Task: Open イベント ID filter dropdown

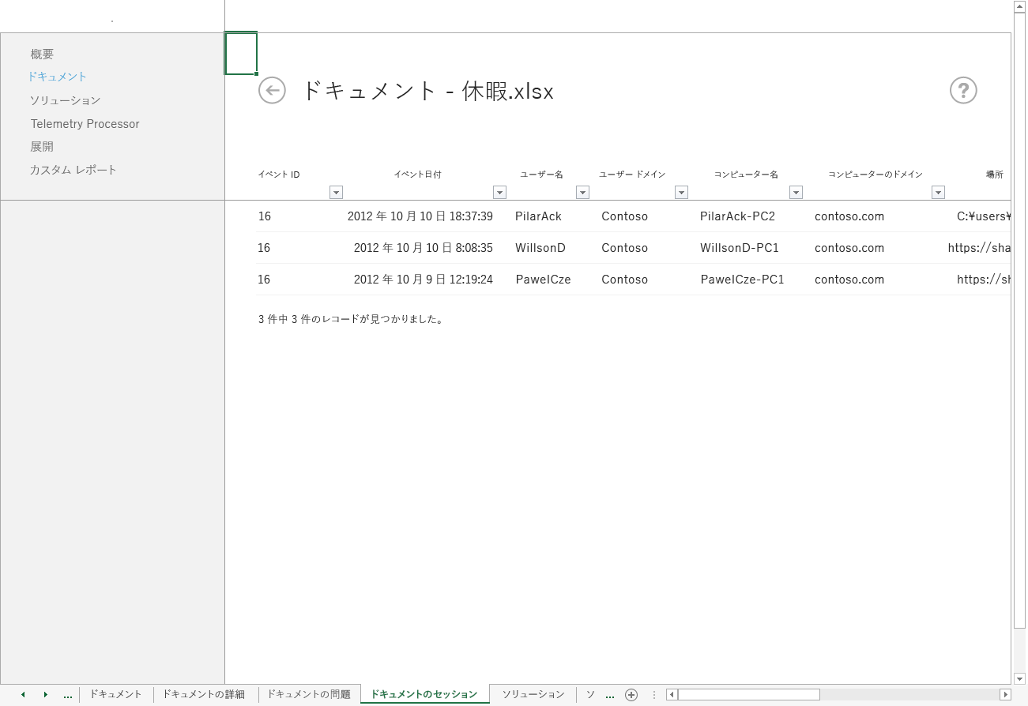Action: 336,192
